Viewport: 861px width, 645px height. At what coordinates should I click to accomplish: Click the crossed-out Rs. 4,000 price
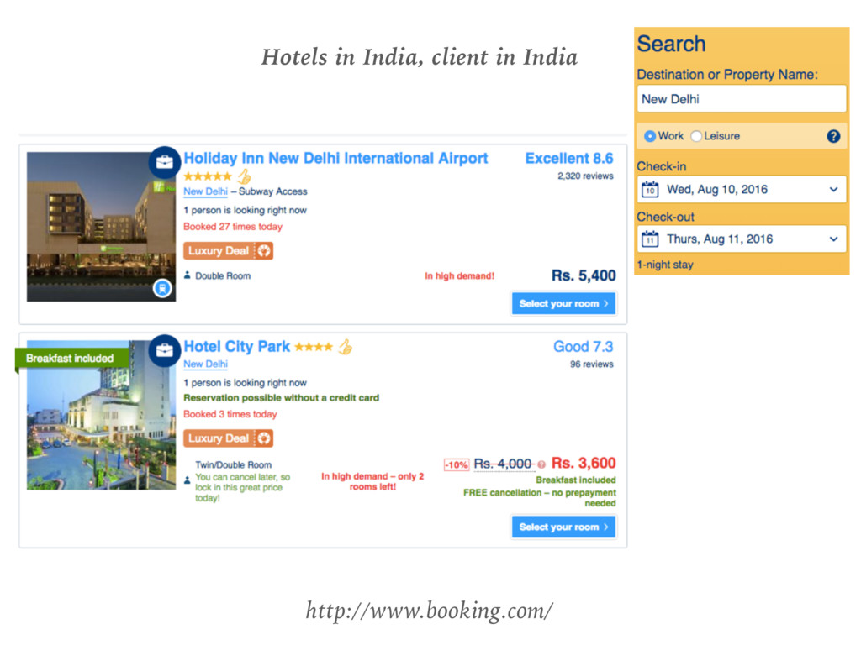click(x=503, y=464)
